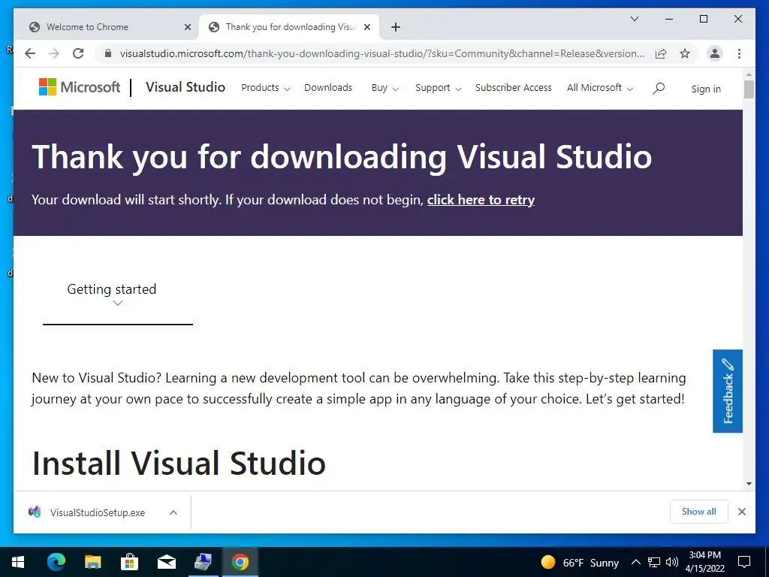The height and width of the screenshot is (577, 769).
Task: Open File Explorer from taskbar
Action: [92, 562]
